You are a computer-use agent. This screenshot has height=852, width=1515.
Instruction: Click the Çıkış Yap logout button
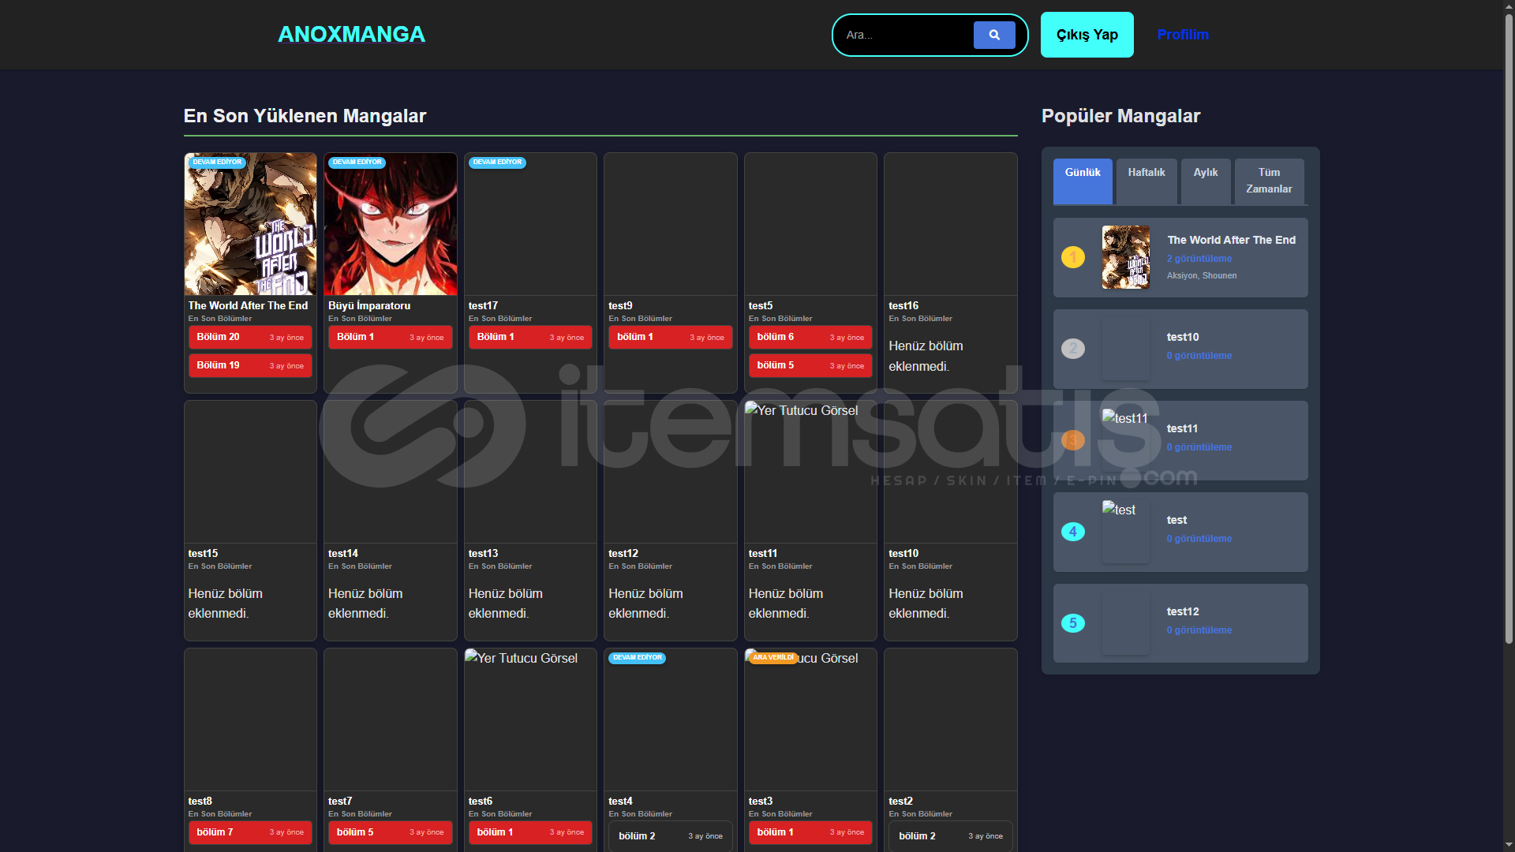(1087, 35)
